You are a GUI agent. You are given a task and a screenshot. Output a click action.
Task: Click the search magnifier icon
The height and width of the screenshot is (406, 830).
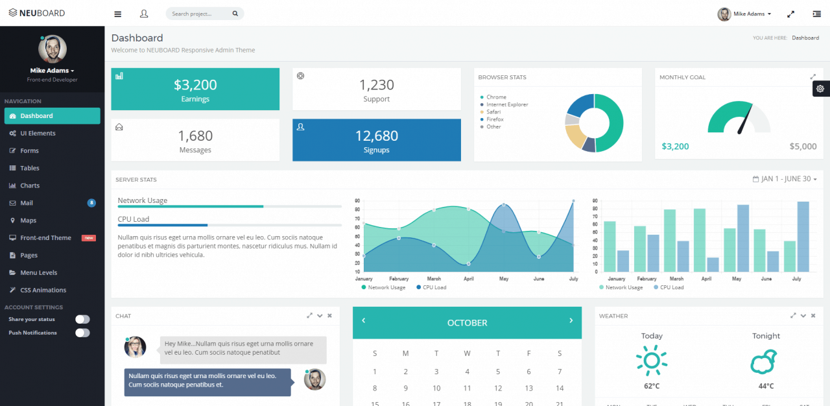tap(235, 14)
